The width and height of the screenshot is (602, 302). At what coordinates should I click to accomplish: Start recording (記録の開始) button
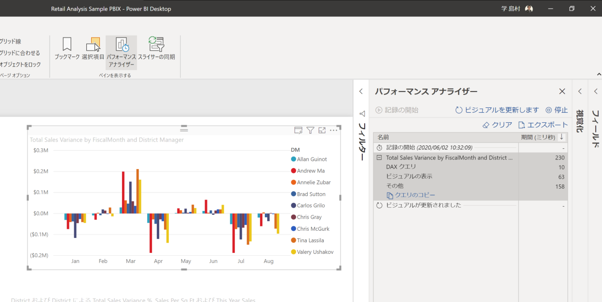click(x=397, y=110)
